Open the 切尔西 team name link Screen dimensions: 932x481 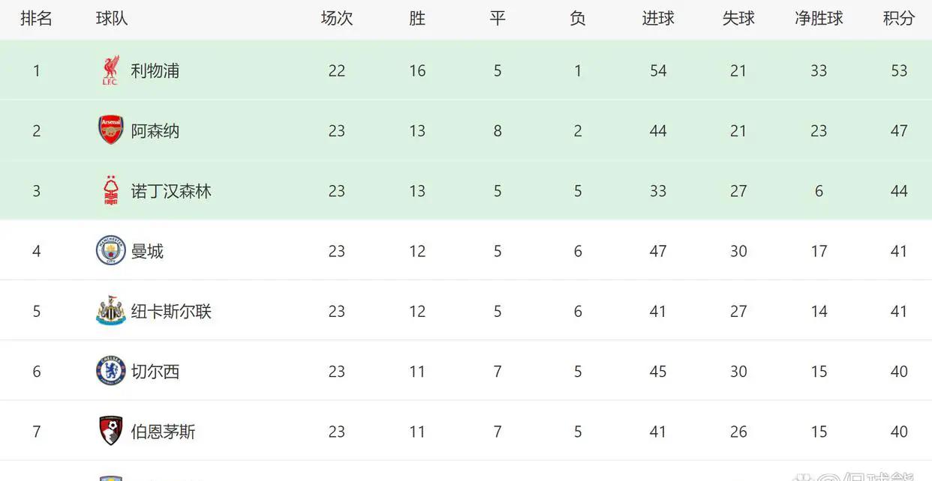pyautogui.click(x=155, y=371)
